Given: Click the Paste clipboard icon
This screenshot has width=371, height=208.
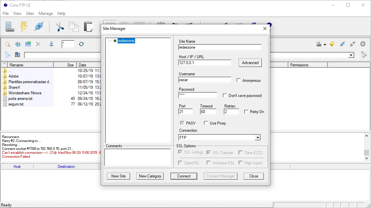Looking at the screenshot, I should pos(89,26).
